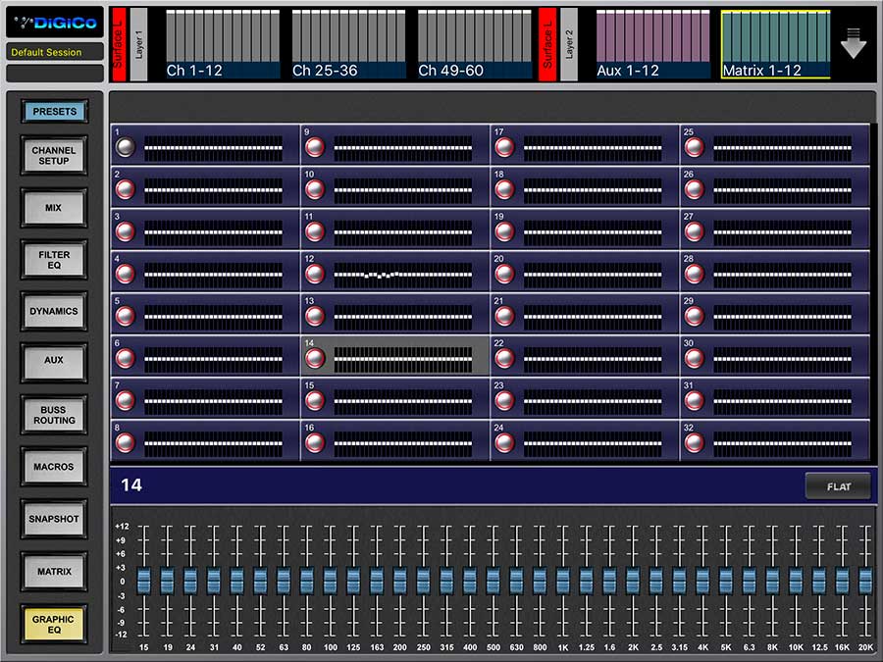The width and height of the screenshot is (883, 662).
Task: Click the 10K band fader
Action: point(795,581)
